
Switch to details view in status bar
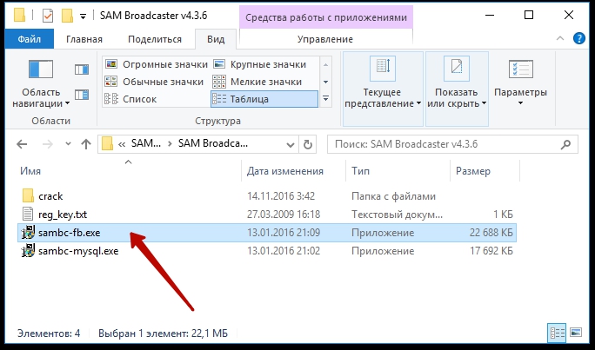[557, 333]
